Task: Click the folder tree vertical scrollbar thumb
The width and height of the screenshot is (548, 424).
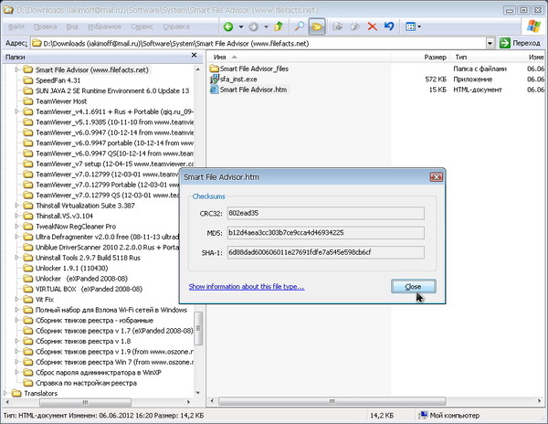Action: tap(198, 328)
